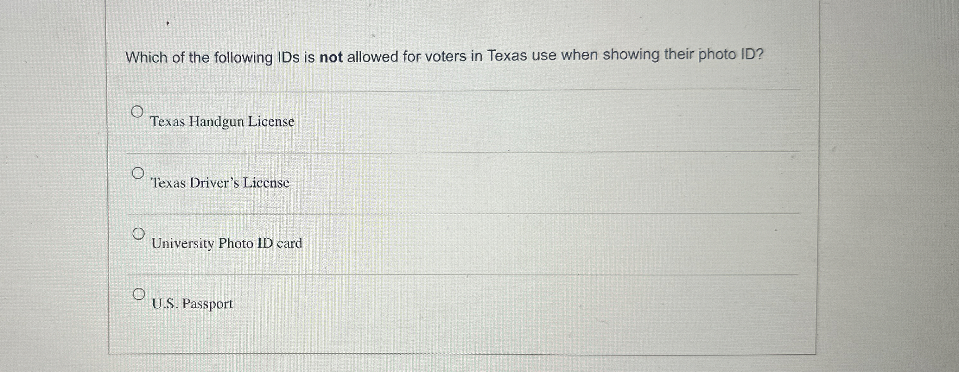Click the divider above the U.S. Passport option
Viewport: 959px width, 372px height.
[462, 274]
